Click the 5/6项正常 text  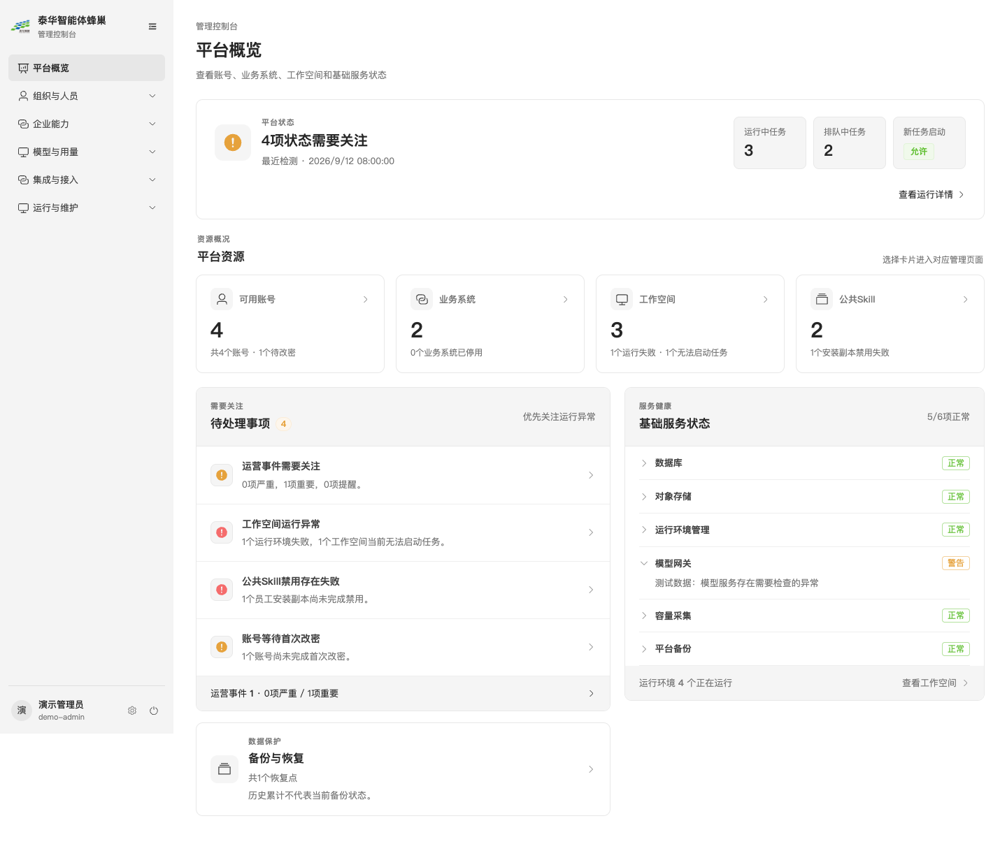948,416
